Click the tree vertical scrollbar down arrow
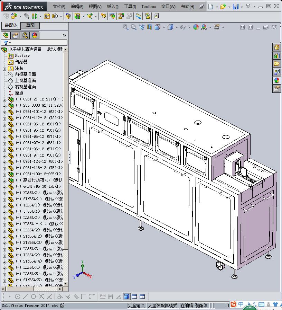This screenshot has width=282, height=310. 65,284
